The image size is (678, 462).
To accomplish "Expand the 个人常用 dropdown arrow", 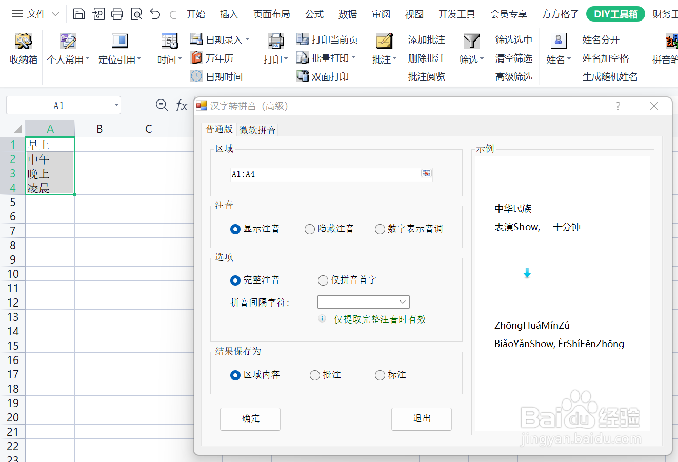I will pyautogui.click(x=87, y=59).
